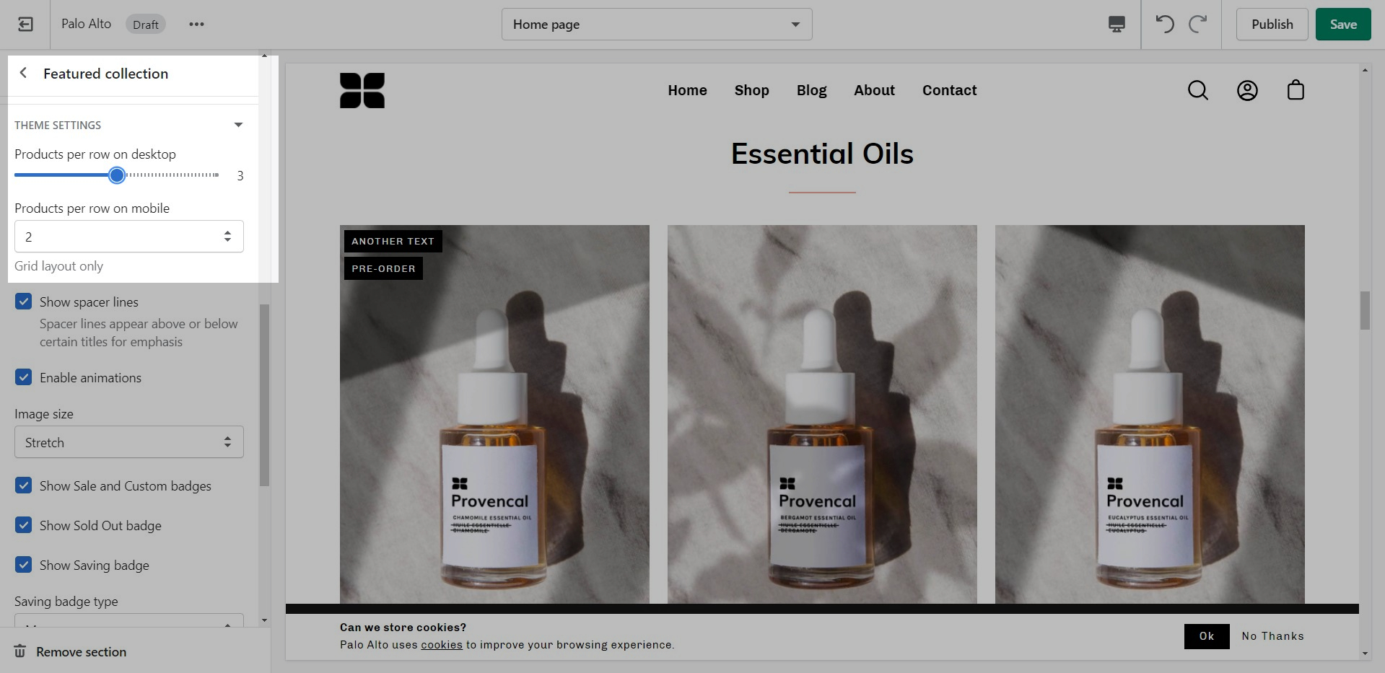Open the Image size Stretch dropdown
The height and width of the screenshot is (673, 1385).
tap(129, 442)
